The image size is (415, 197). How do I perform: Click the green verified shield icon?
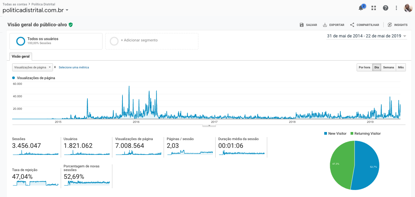tap(71, 25)
